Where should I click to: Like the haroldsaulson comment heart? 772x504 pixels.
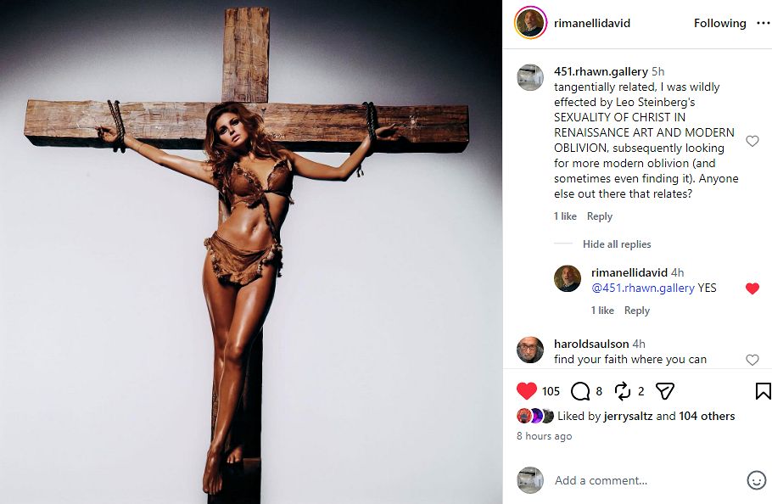752,360
